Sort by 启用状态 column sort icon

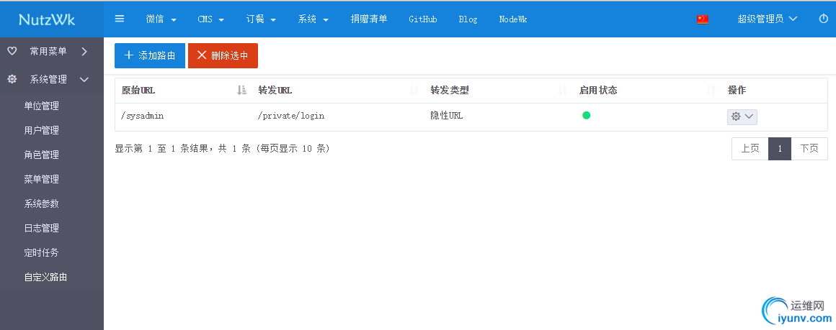pos(711,91)
